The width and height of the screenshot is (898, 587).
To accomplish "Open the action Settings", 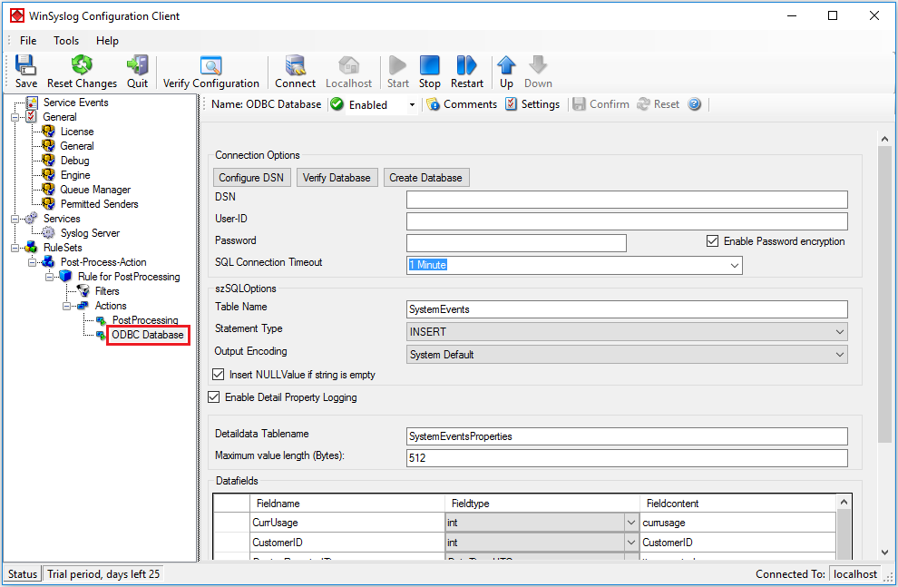I will pyautogui.click(x=532, y=104).
